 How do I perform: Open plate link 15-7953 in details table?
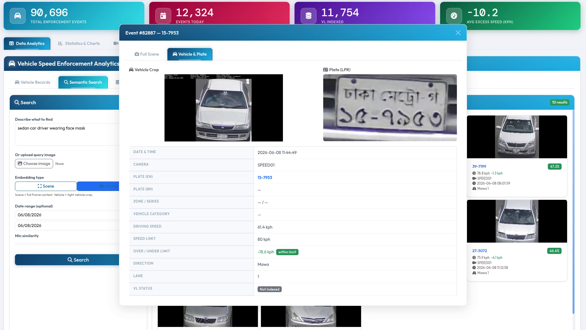point(265,178)
